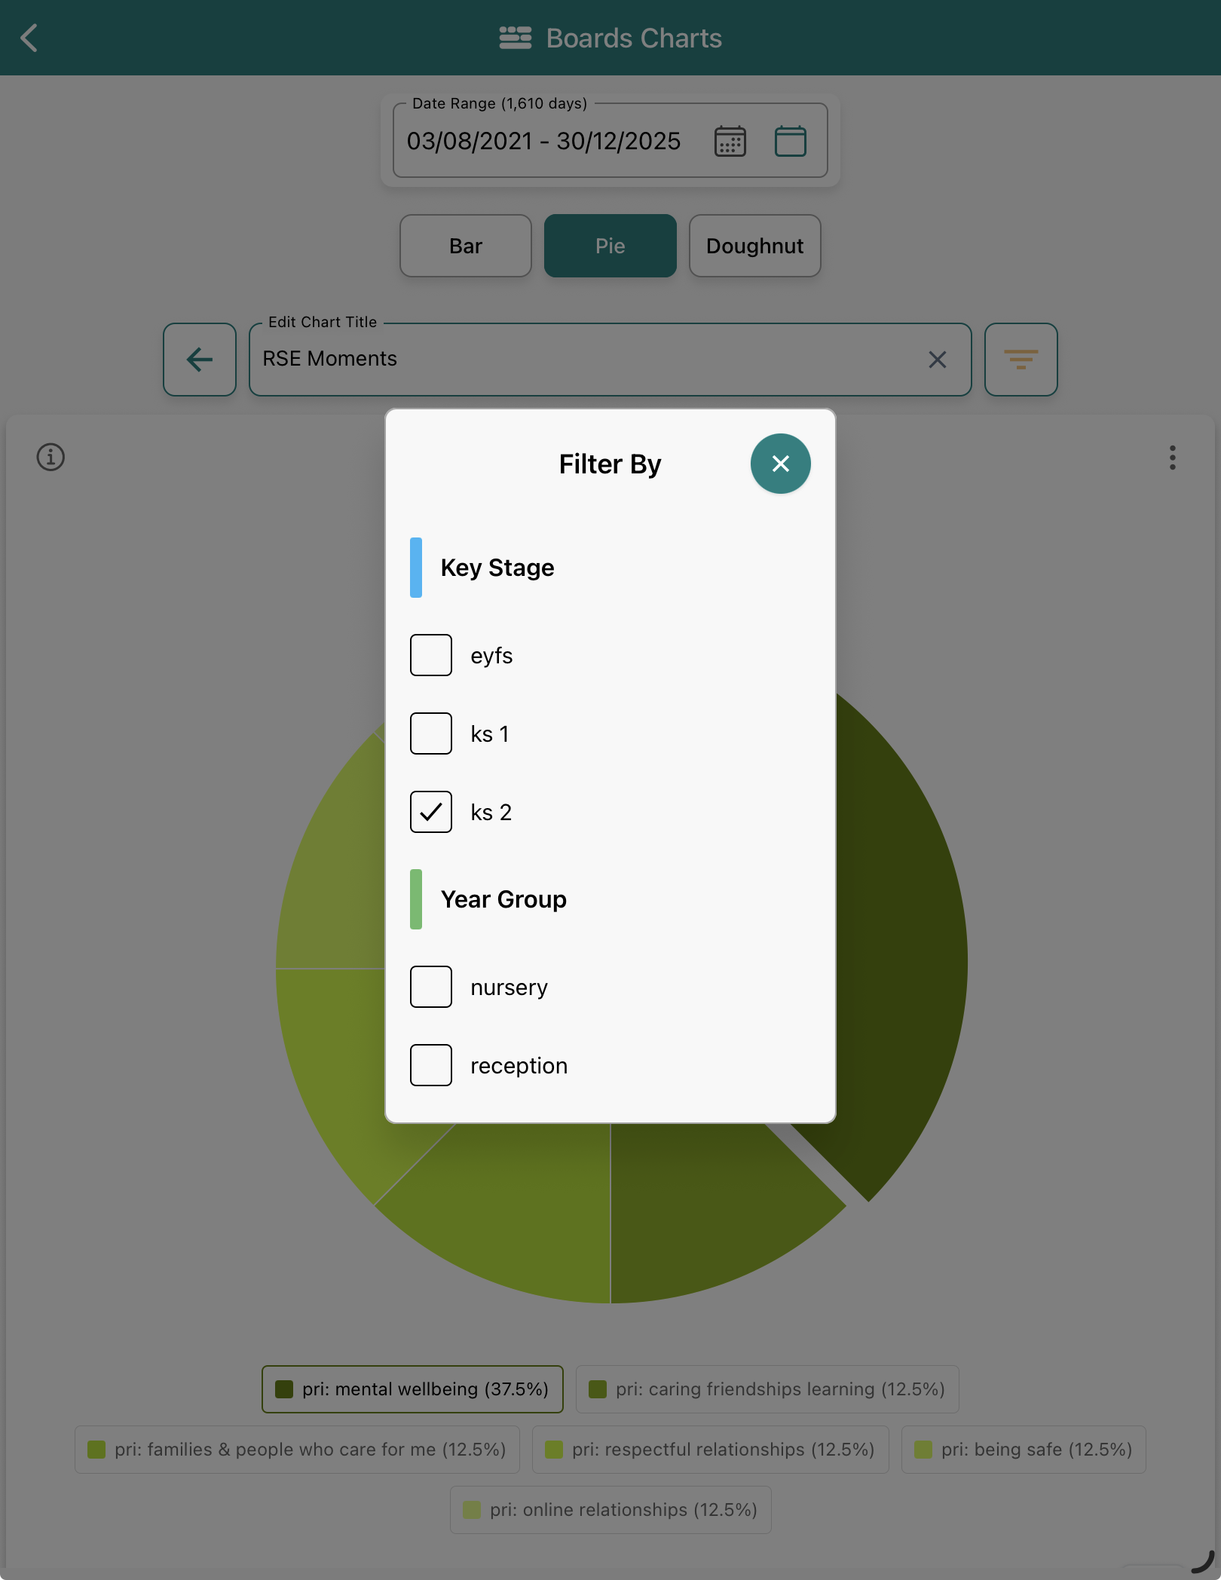1221x1580 pixels.
Task: Check the eyfs Key Stage filter
Action: 430,655
